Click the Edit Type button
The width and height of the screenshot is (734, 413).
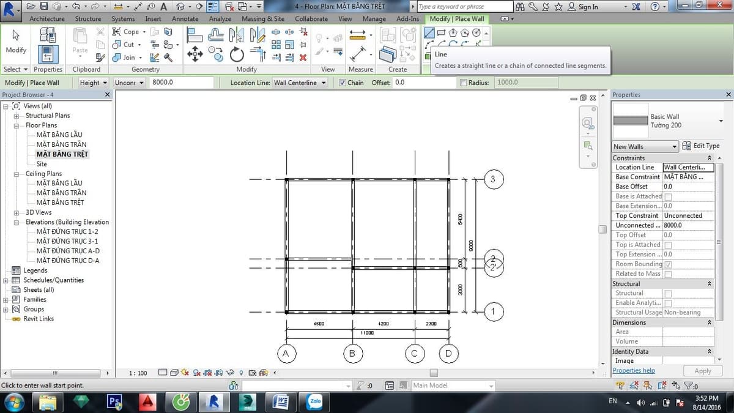click(x=701, y=146)
